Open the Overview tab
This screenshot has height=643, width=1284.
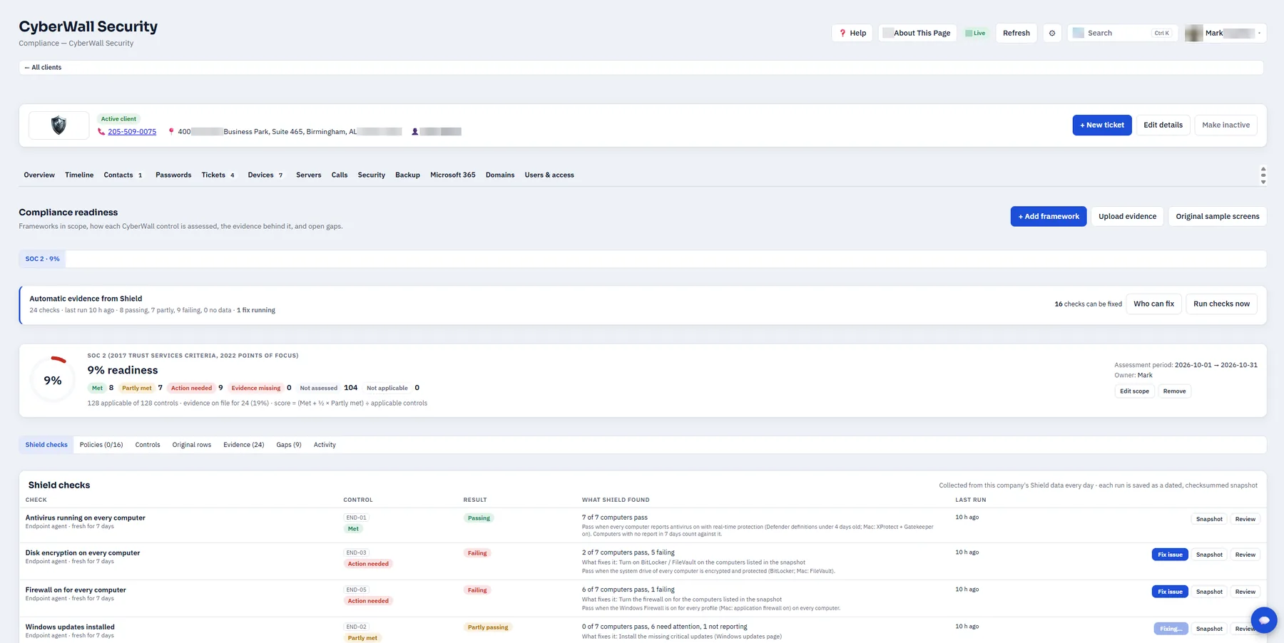coord(39,175)
